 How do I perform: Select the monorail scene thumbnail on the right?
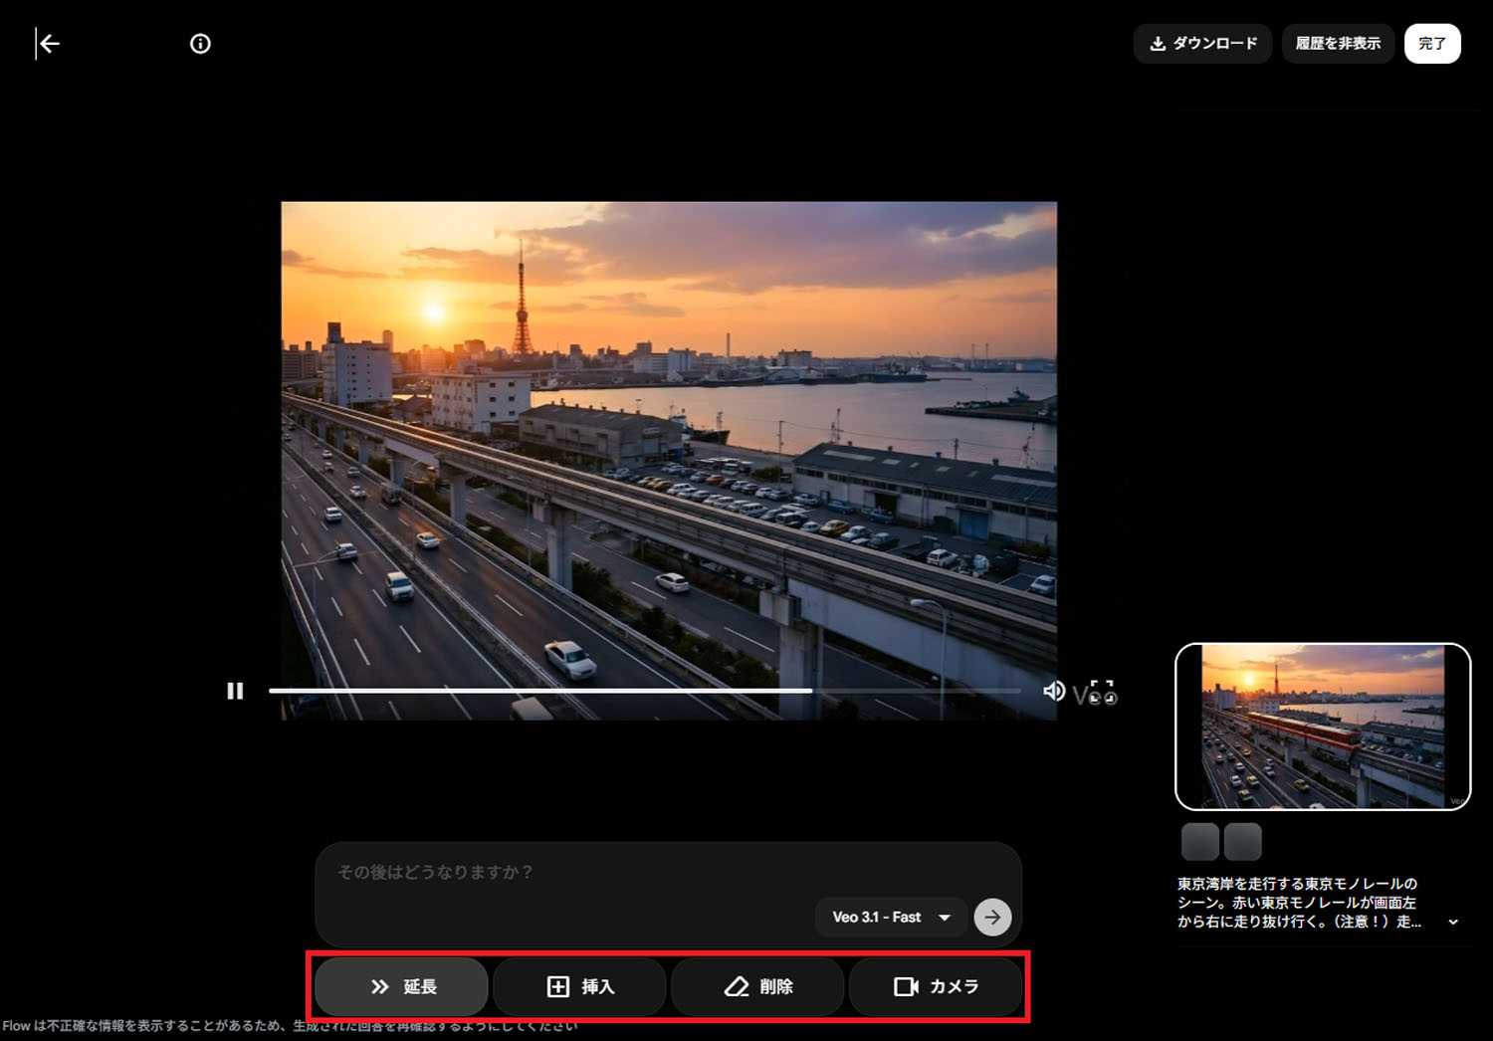[1323, 728]
